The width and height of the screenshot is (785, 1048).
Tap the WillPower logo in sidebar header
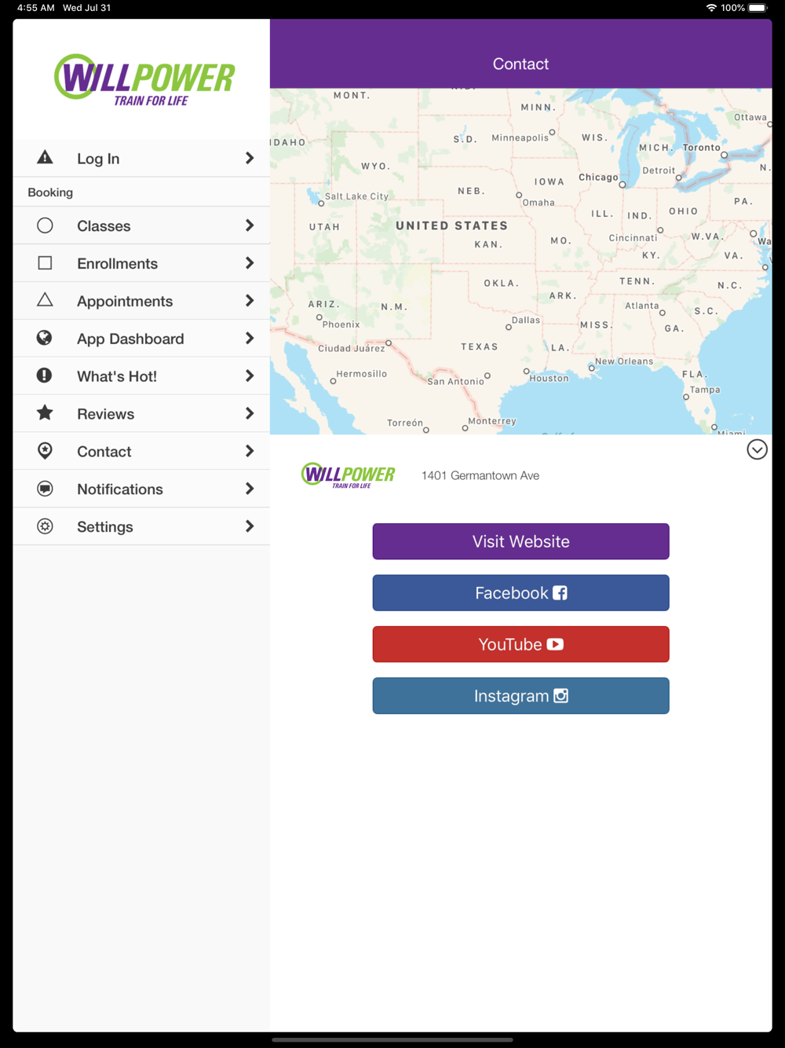144,79
